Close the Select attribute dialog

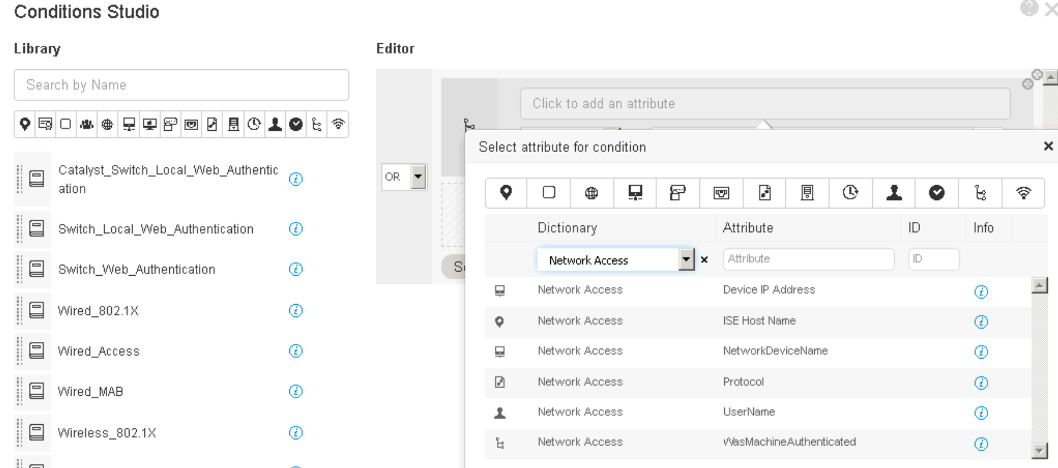1048,146
